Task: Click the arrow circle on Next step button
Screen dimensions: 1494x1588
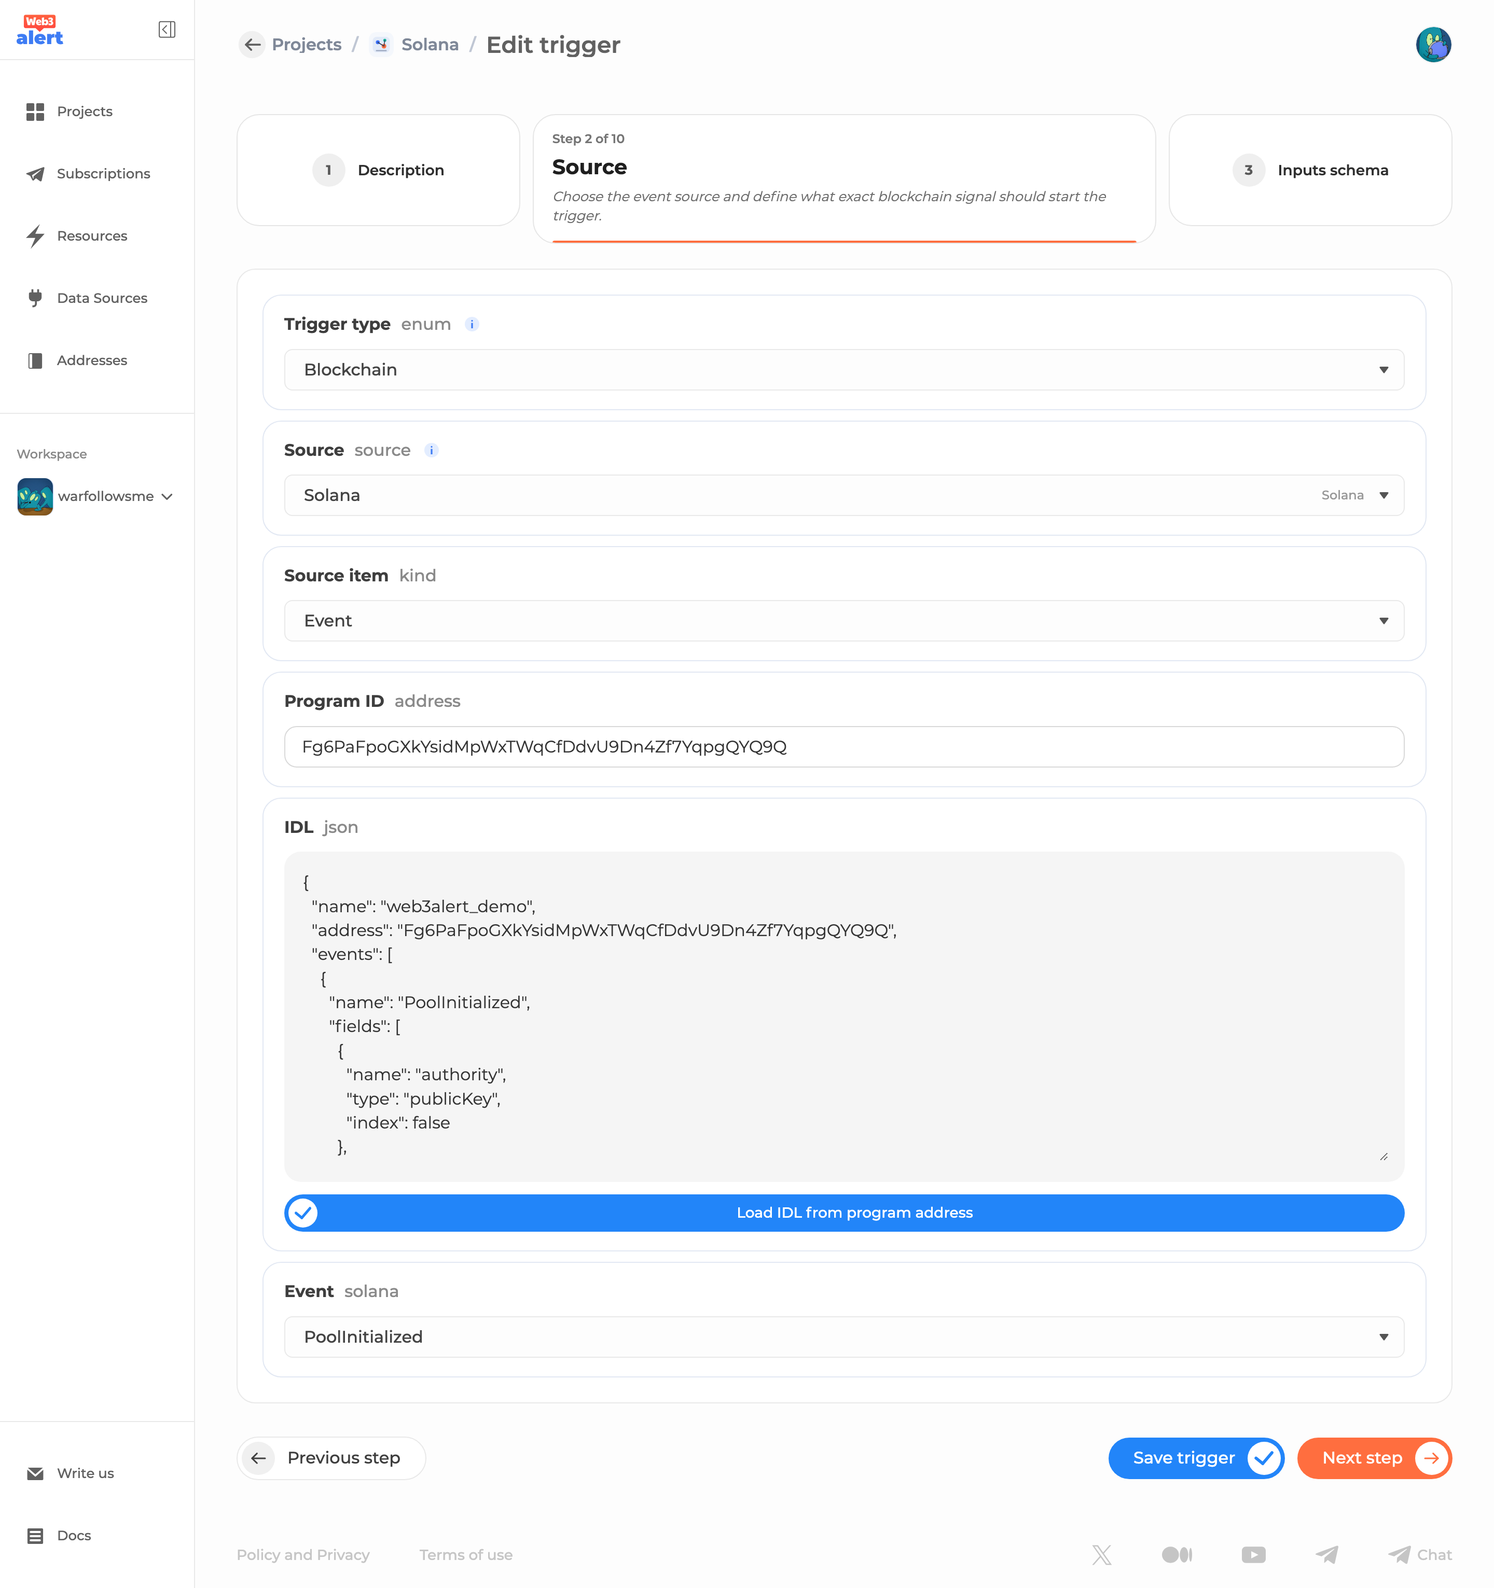Action: tap(1431, 1458)
